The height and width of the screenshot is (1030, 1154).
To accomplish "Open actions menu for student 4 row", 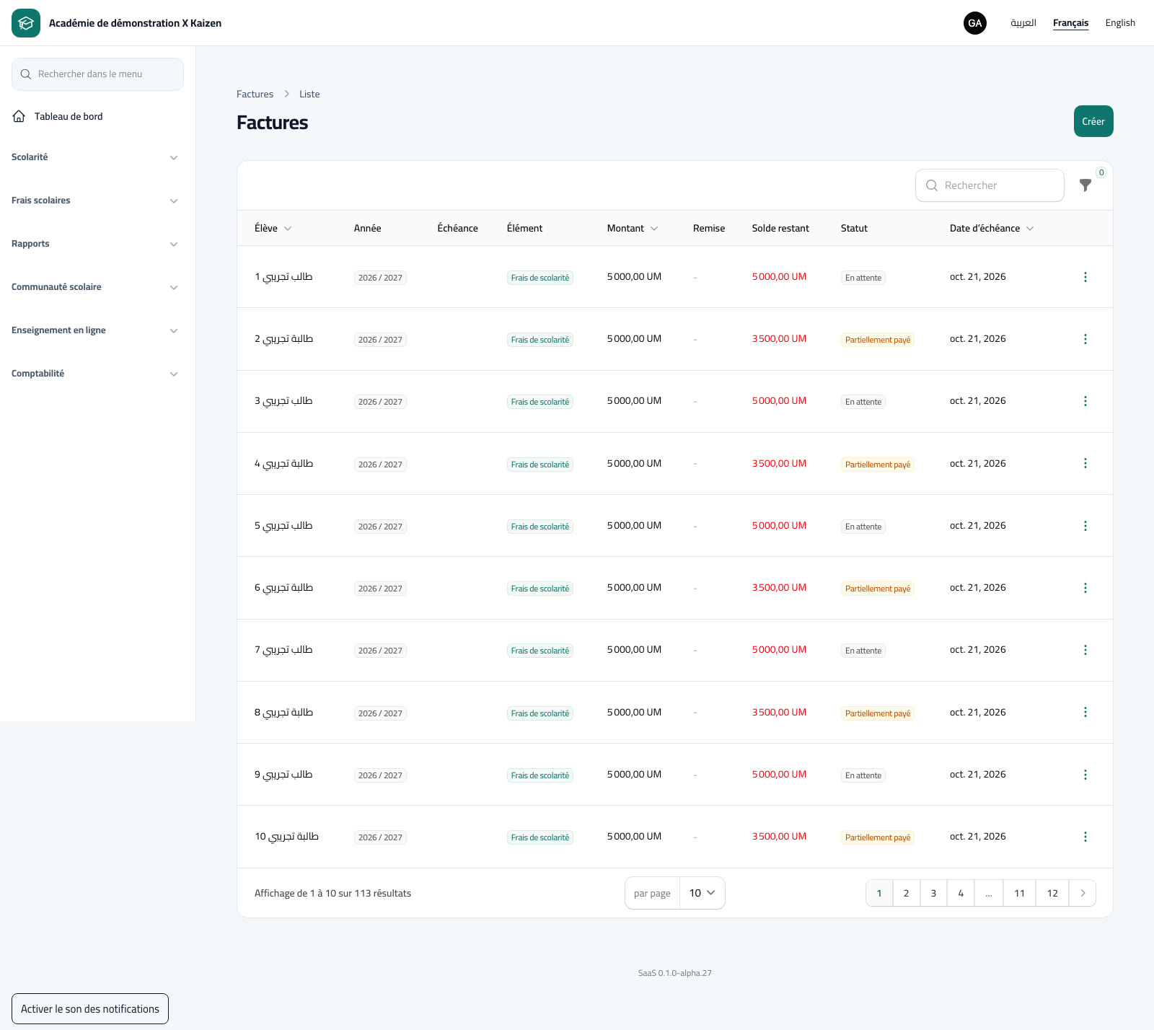I will point(1085,463).
